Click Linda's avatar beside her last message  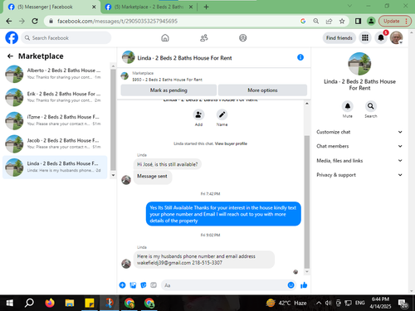click(126, 264)
